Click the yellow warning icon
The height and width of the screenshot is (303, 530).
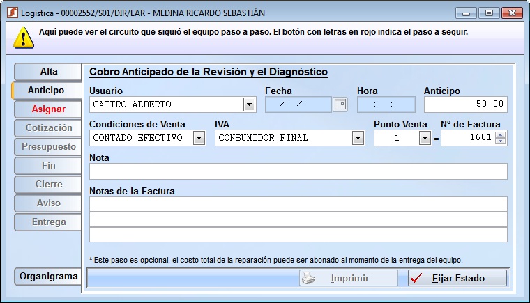pyautogui.click(x=22, y=38)
